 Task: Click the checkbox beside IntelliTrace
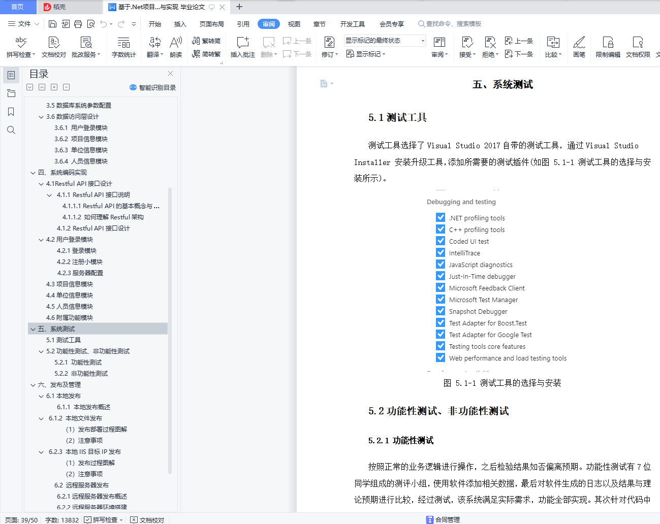441,252
